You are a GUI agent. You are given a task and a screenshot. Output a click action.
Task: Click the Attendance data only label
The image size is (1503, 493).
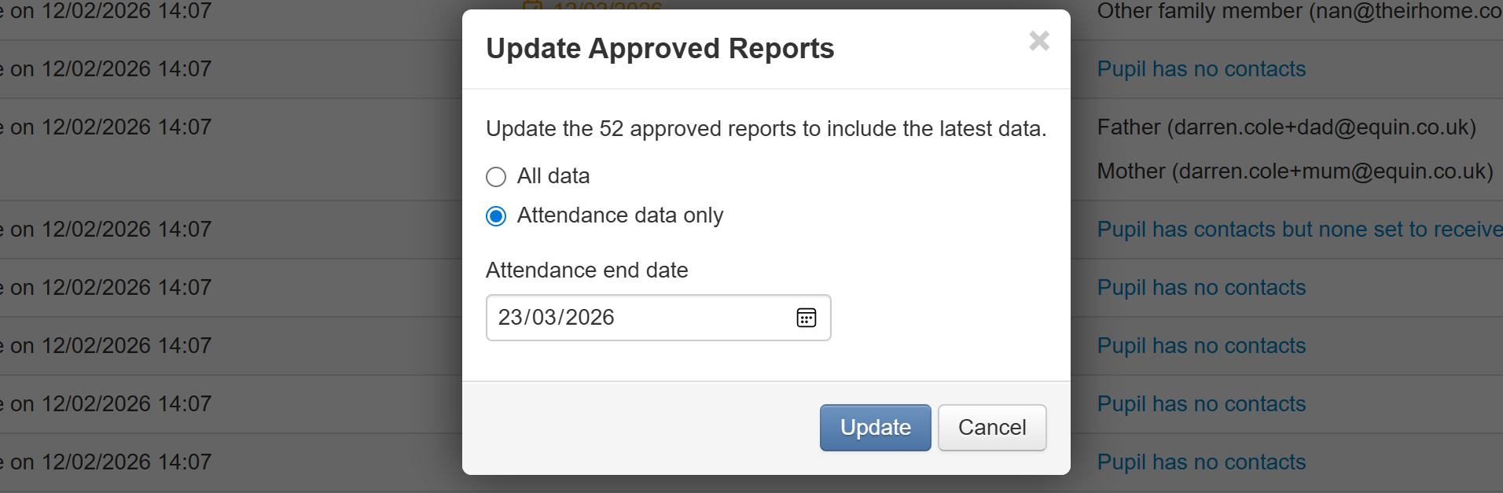[619, 215]
